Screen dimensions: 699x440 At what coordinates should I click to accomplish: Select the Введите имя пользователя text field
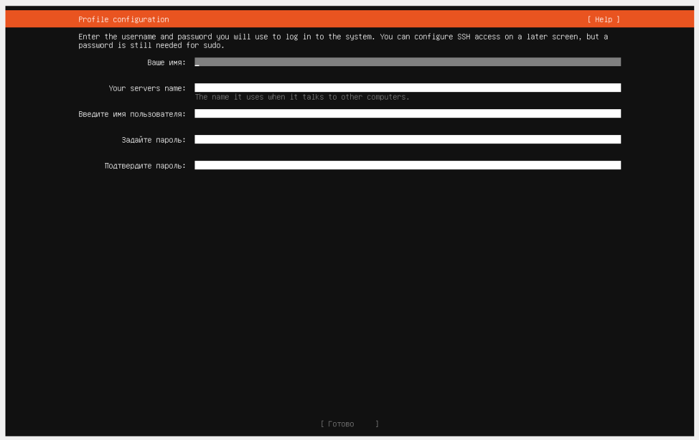coord(408,114)
